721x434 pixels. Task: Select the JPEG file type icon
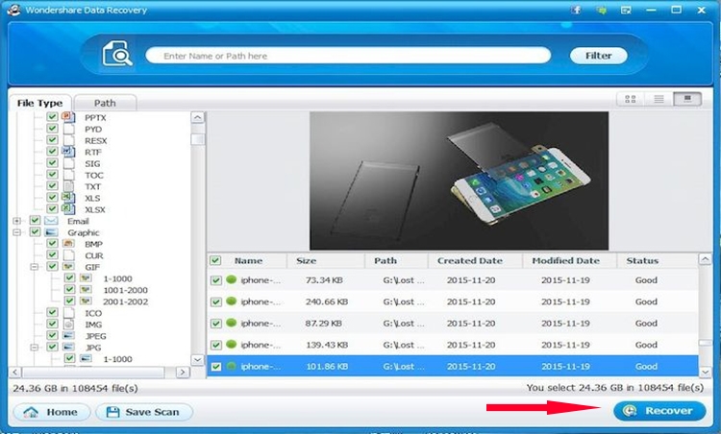(x=69, y=335)
